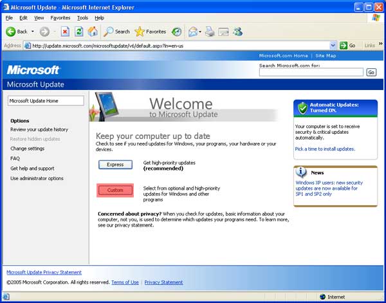The width and height of the screenshot is (386, 303).
Task: Open the FAQ option
Action: tap(15, 158)
